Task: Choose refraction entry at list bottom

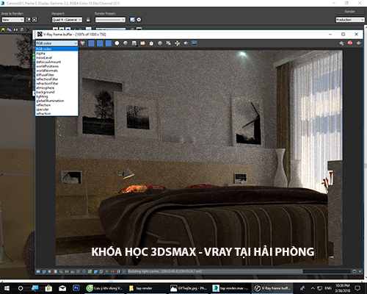Action: pos(57,113)
